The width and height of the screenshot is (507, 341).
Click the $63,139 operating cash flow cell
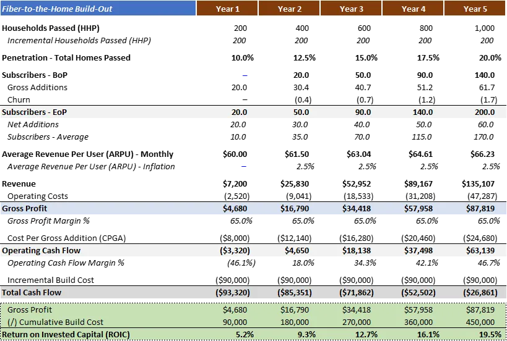[480, 251]
